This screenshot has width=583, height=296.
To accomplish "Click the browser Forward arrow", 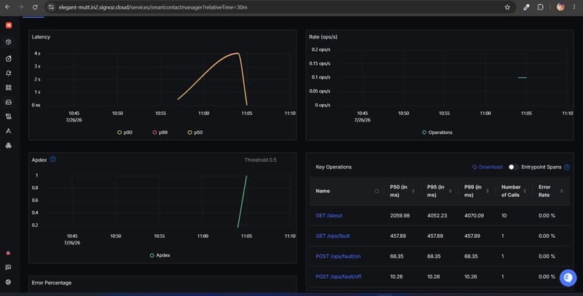I will click(x=21, y=7).
